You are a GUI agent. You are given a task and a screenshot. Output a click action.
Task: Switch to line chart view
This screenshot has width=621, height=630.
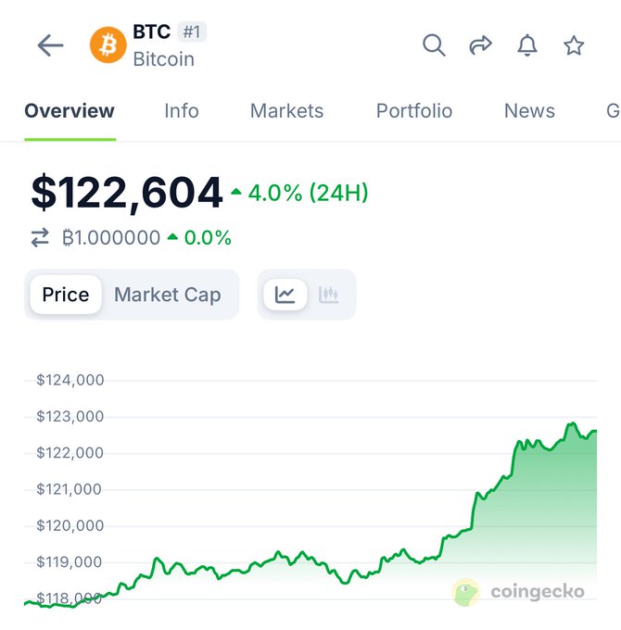point(285,295)
